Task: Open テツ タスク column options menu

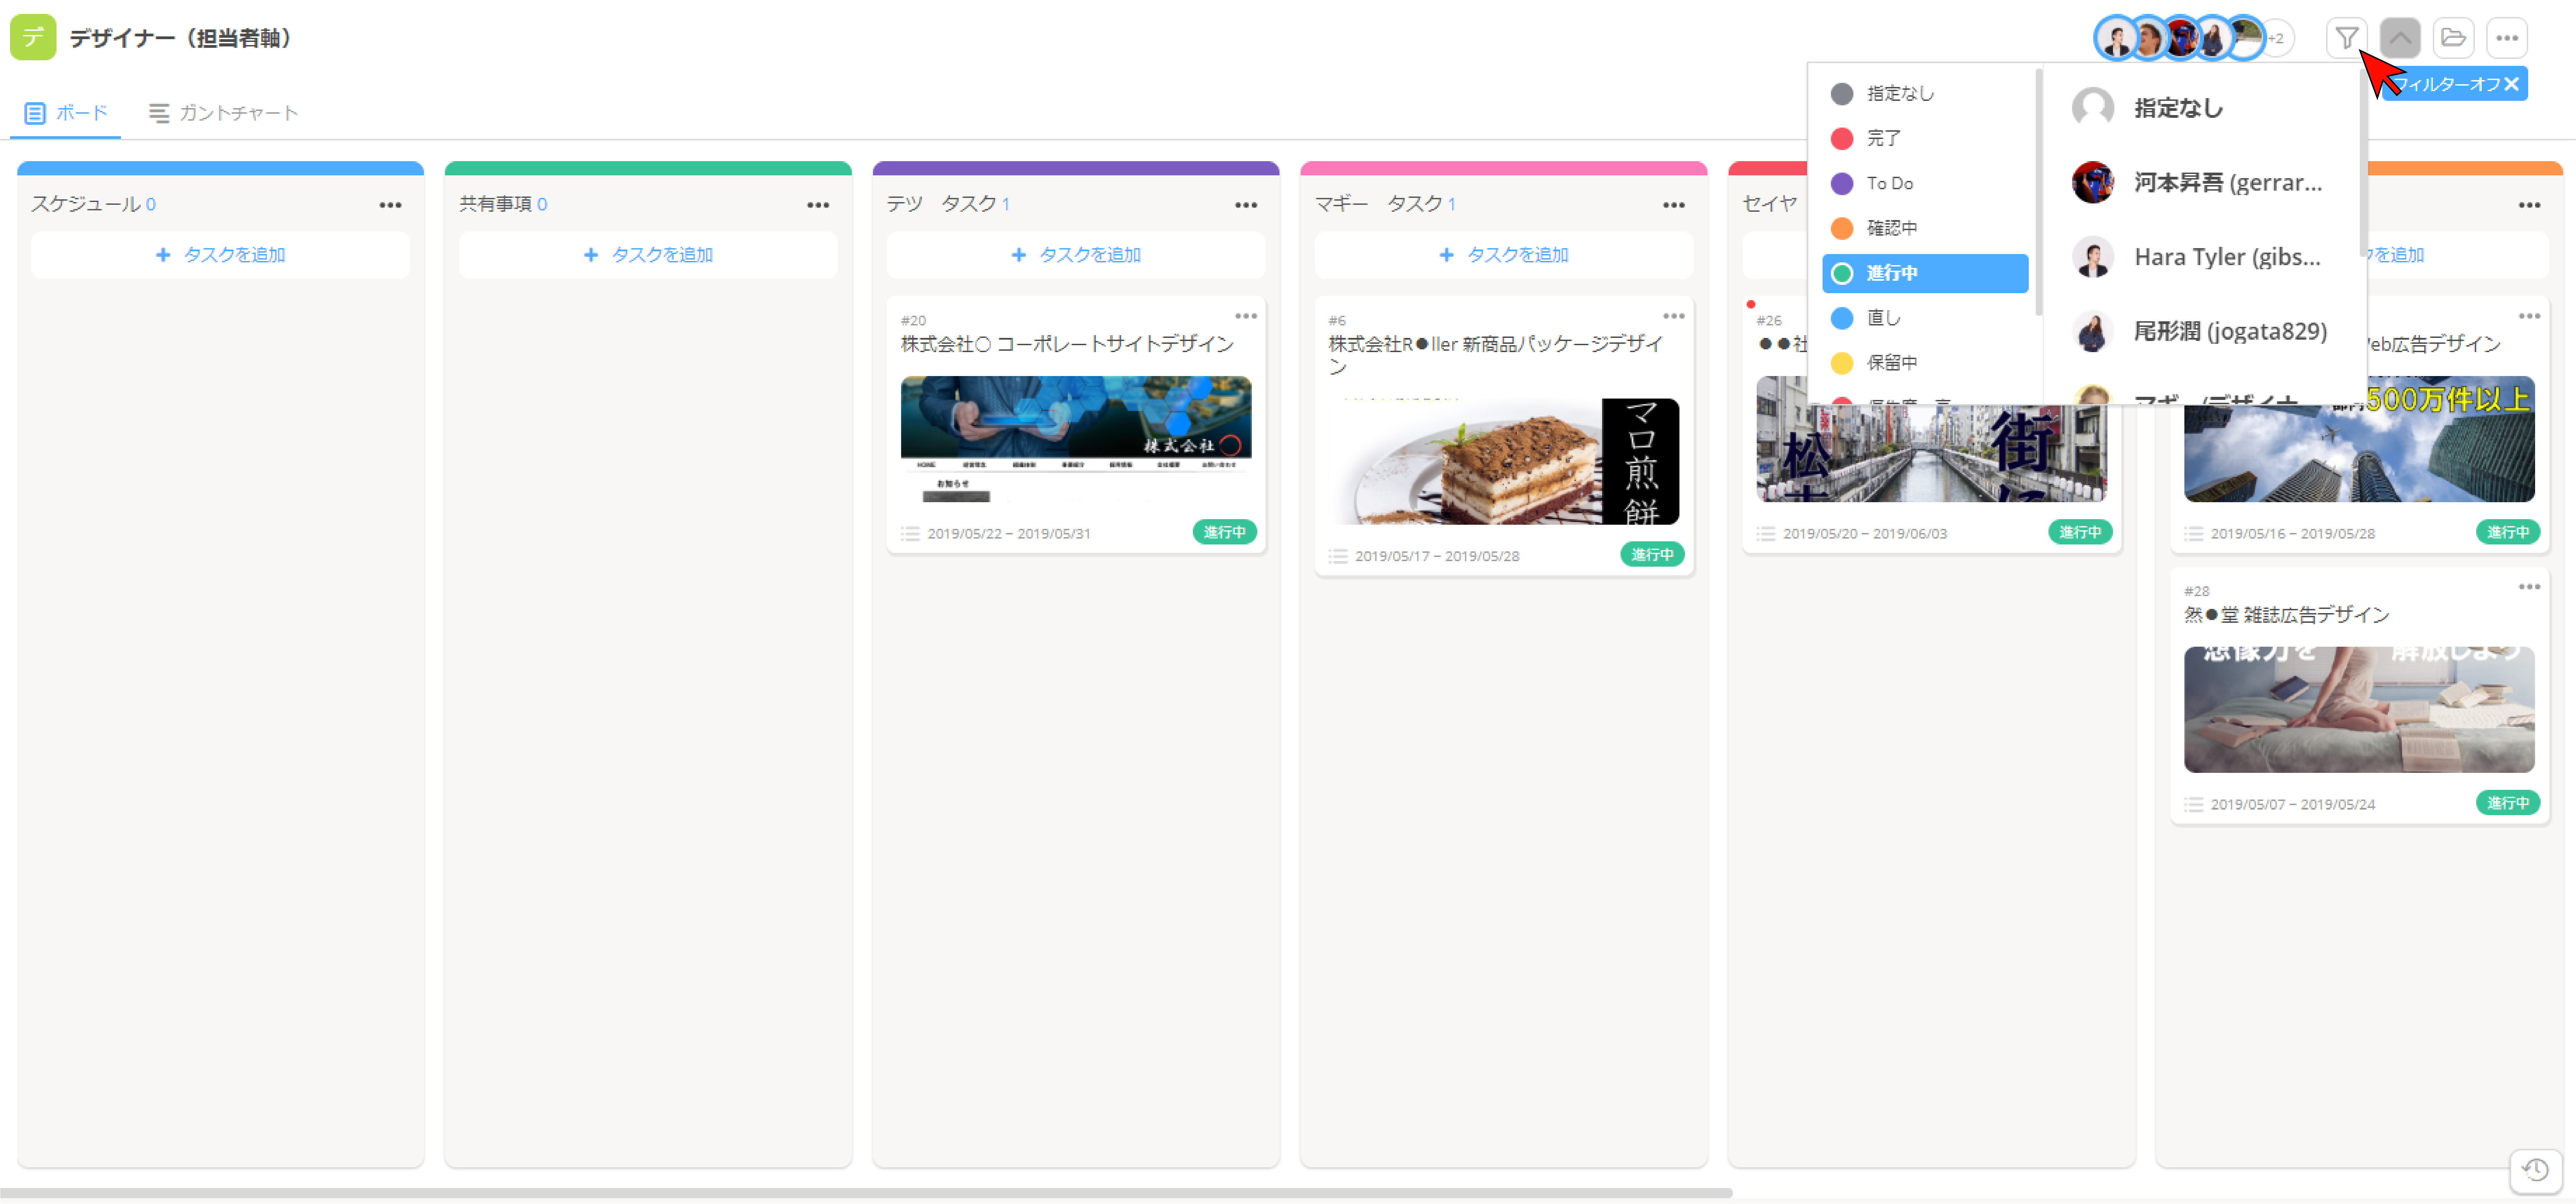Action: pyautogui.click(x=1246, y=205)
